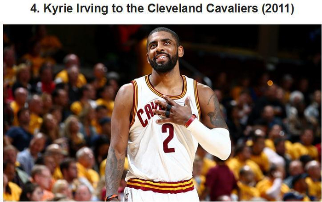Click the tattoo on the player's upper arm
The width and height of the screenshot is (322, 202).
[x=216, y=112]
